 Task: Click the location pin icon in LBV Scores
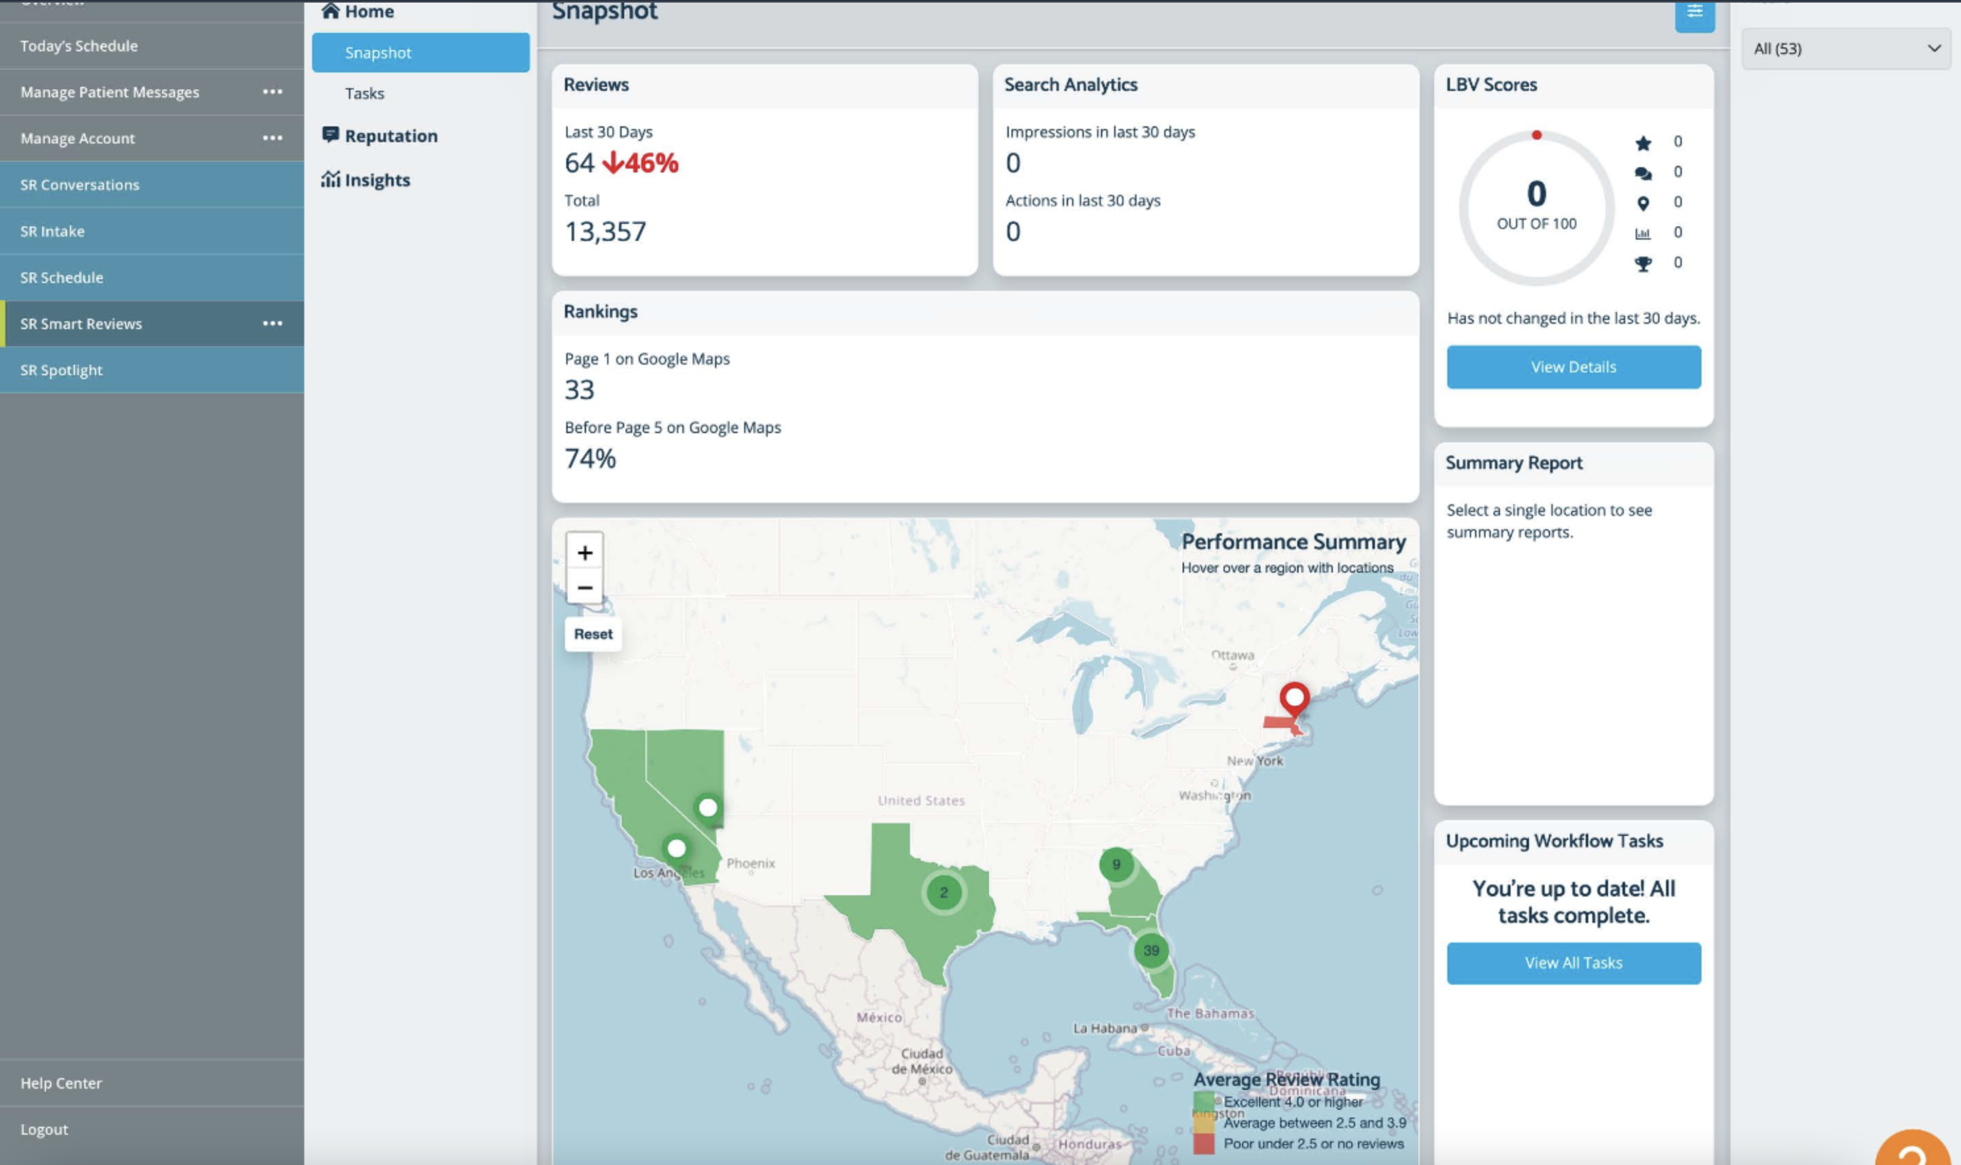1642,203
